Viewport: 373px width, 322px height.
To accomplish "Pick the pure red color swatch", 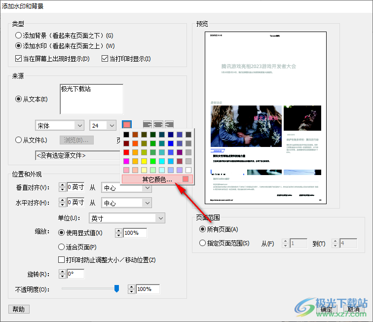I will [x=126, y=152].
